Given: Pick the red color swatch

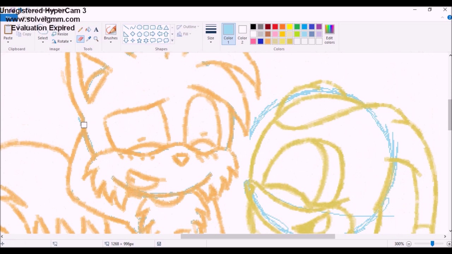Looking at the screenshot, I should pyautogui.click(x=275, y=27).
